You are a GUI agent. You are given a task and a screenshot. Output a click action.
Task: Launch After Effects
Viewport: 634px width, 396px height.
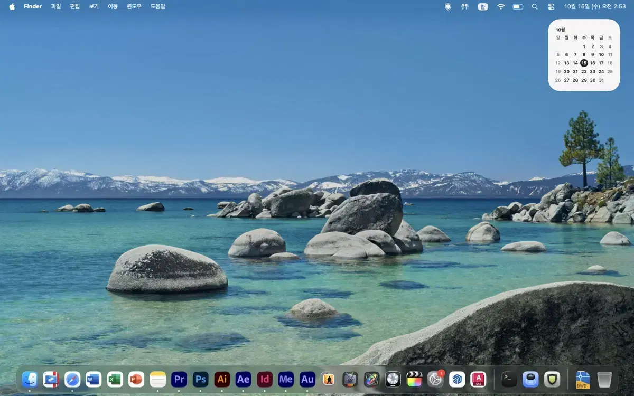click(x=243, y=379)
